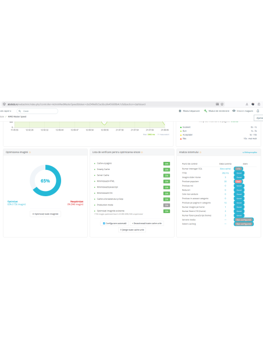Click Not configured badge for Sistem caching
Viewport: 263px width, 340px height.
243,224
